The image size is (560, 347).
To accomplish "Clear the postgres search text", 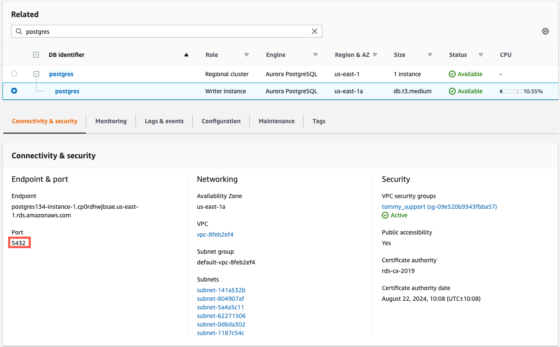I will coord(315,31).
